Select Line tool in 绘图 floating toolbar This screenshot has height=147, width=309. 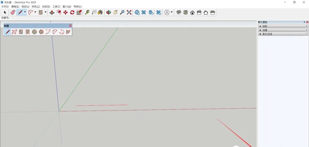[8, 32]
